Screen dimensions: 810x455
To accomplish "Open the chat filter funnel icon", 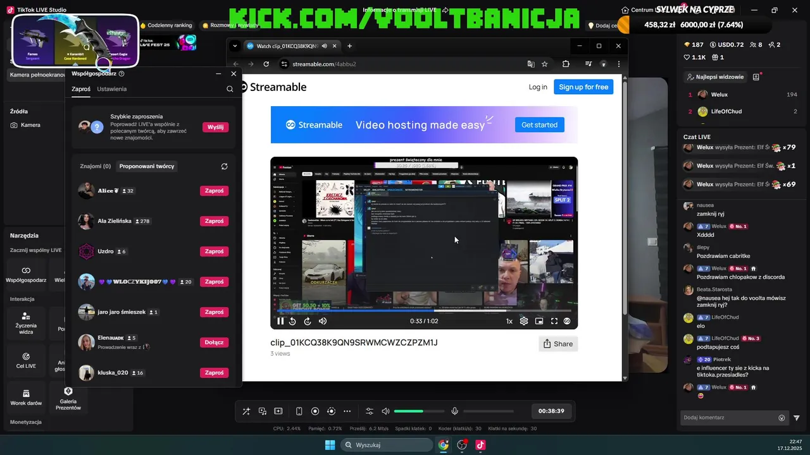I will tap(797, 418).
